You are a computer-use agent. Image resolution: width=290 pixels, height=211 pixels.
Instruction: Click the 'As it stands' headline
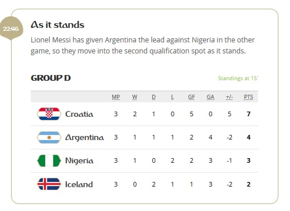pyautogui.click(x=58, y=25)
